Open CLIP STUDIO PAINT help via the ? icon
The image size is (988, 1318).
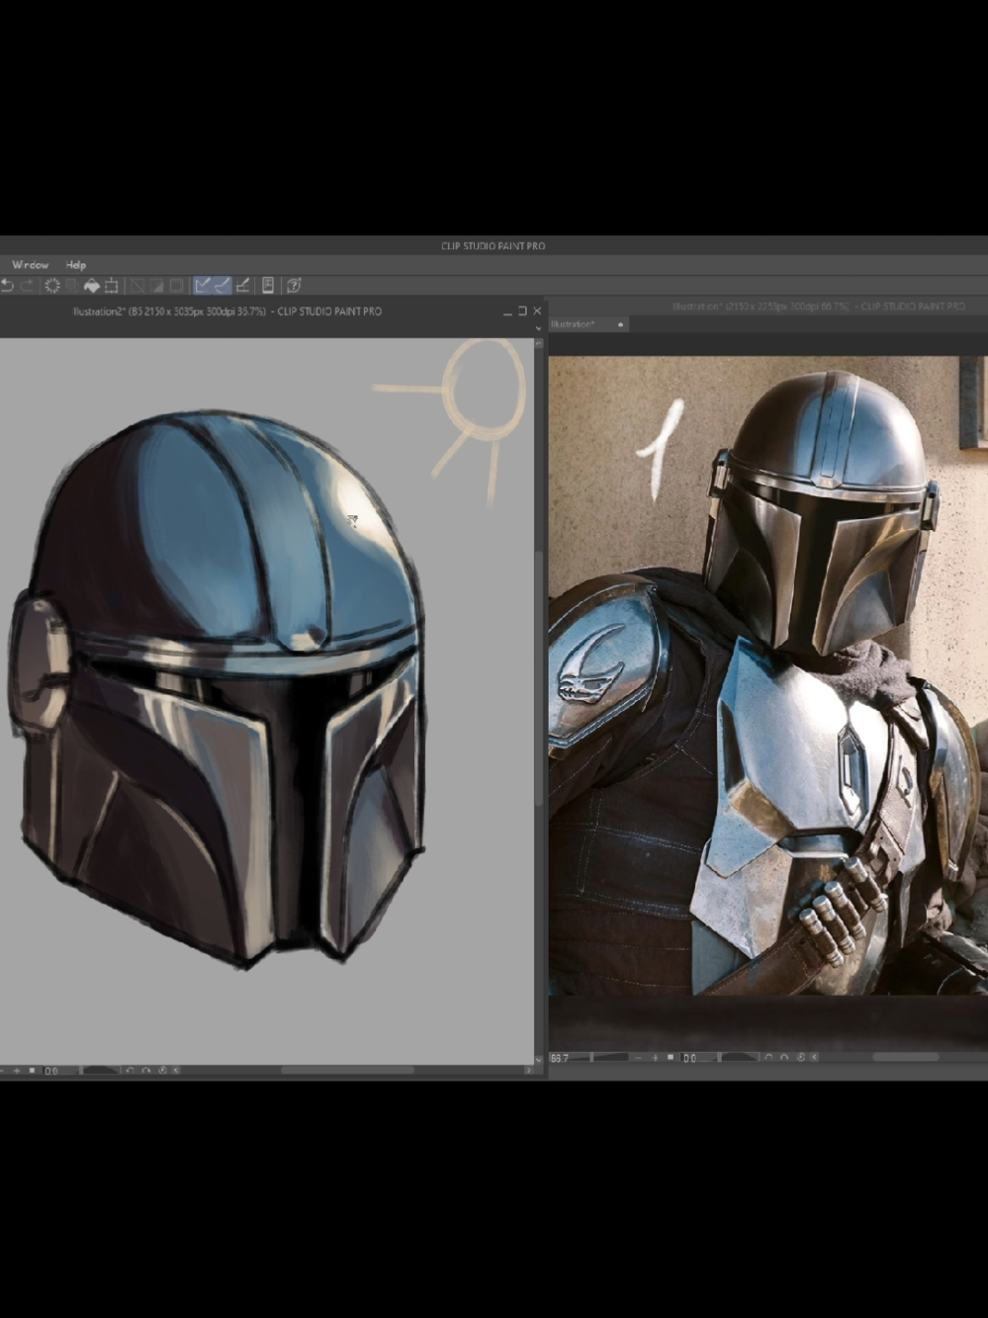pyautogui.click(x=294, y=286)
